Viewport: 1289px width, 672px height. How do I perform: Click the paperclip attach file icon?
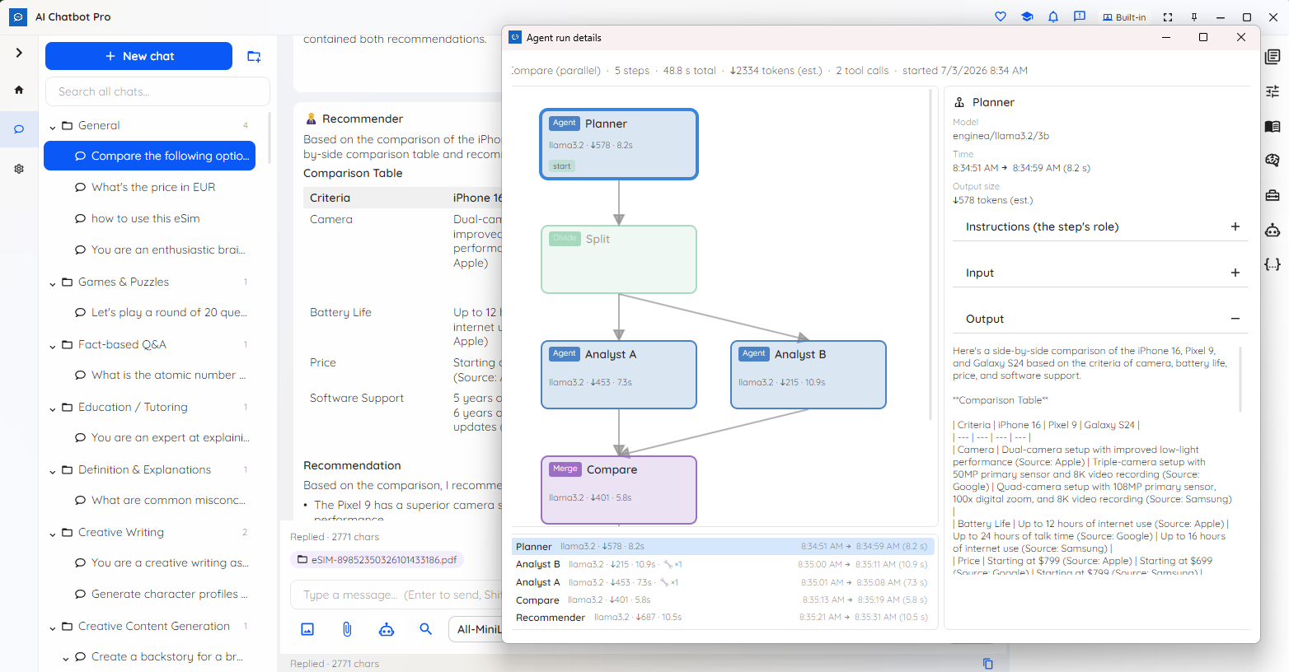click(347, 629)
